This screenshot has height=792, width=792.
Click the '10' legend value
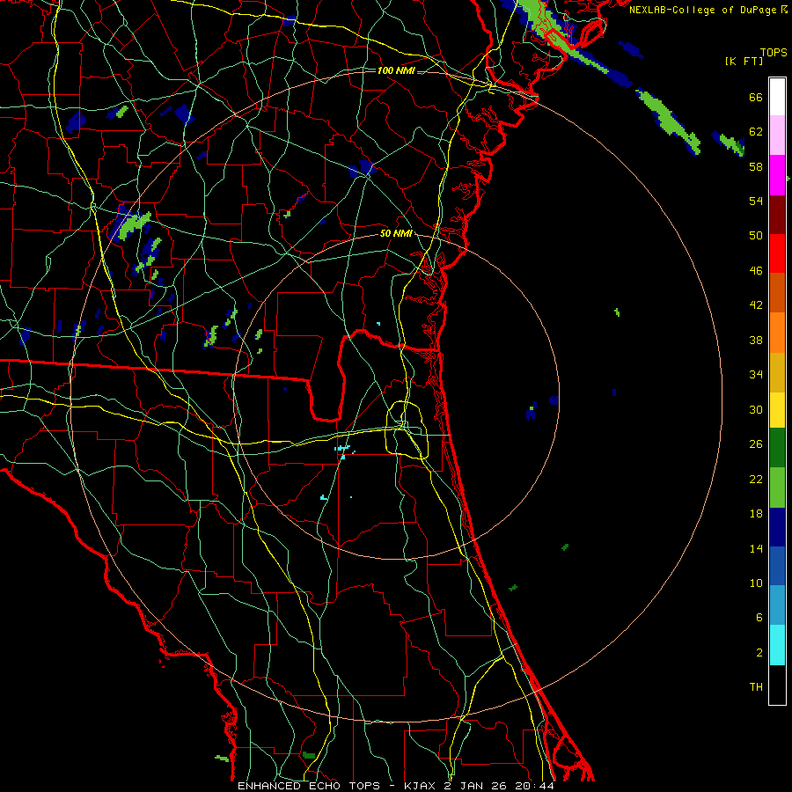click(x=756, y=583)
